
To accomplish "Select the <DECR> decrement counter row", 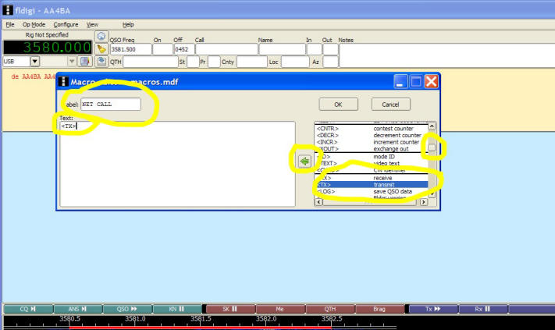I will pyautogui.click(x=372, y=135).
